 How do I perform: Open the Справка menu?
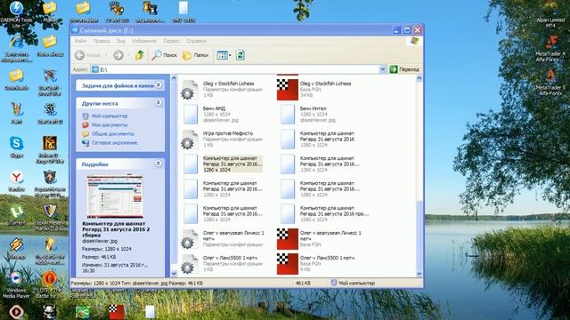(196, 41)
